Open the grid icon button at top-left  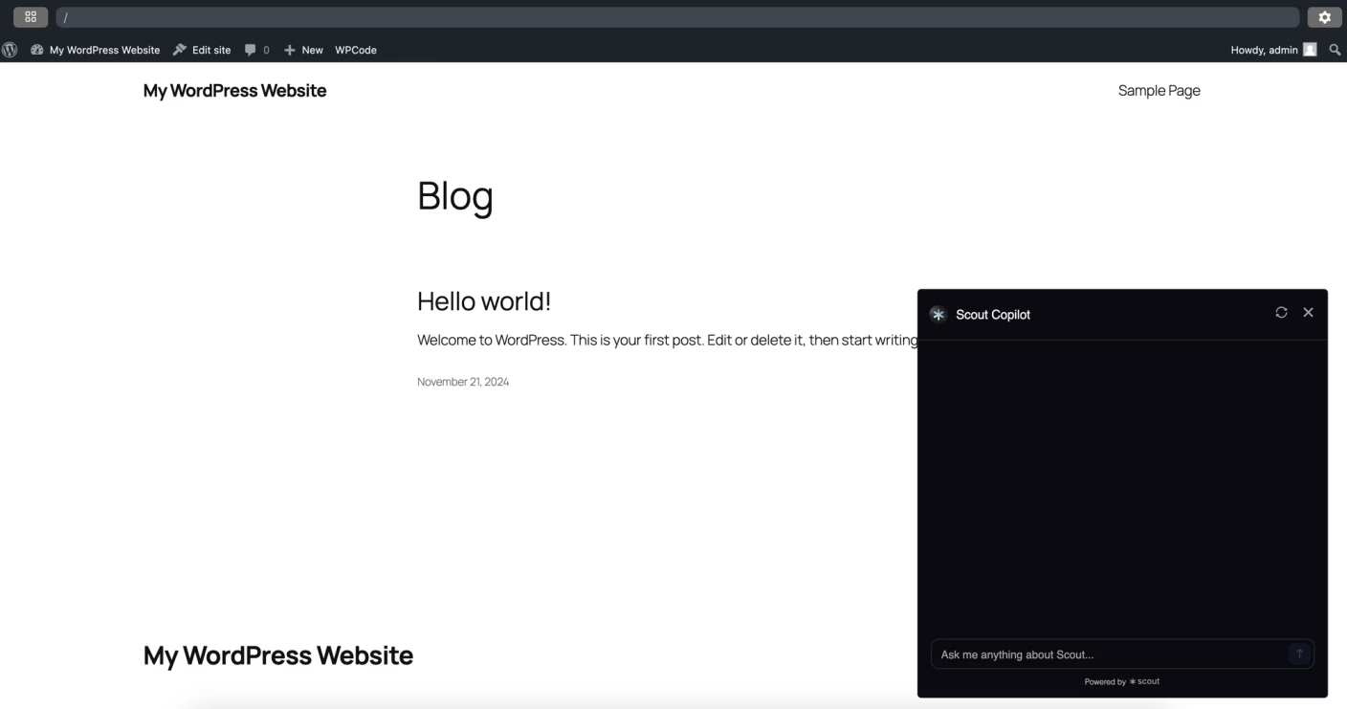tap(31, 17)
